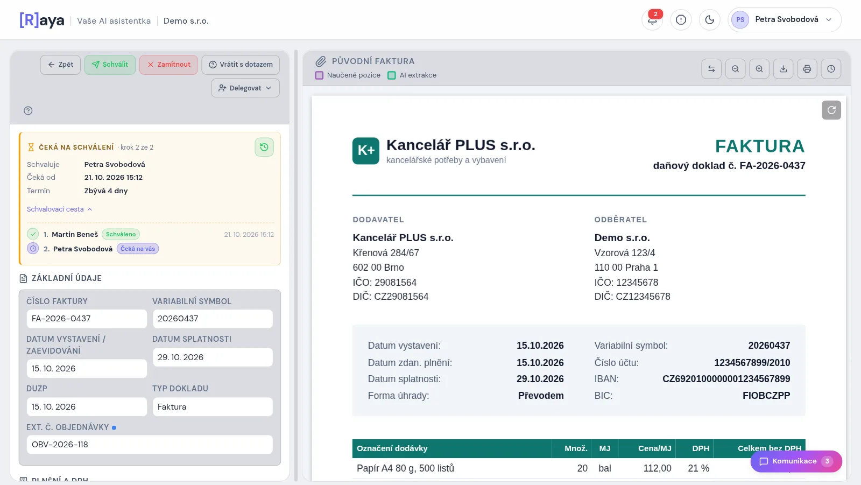Refresh the invoice preview
This screenshot has width=861, height=485.
point(831,110)
